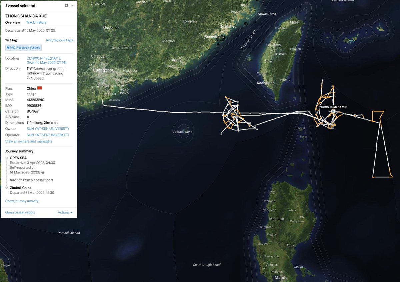Click the China flag icon
The image size is (400, 282).
39,88
